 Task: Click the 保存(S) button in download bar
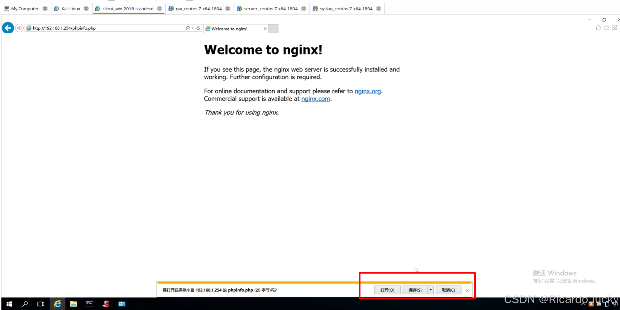(415, 290)
